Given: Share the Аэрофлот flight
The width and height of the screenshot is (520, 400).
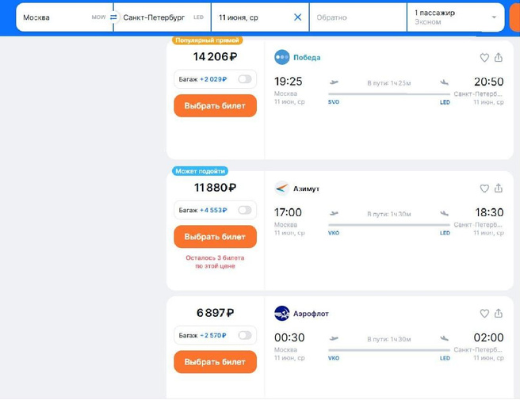Looking at the screenshot, I should [499, 314].
